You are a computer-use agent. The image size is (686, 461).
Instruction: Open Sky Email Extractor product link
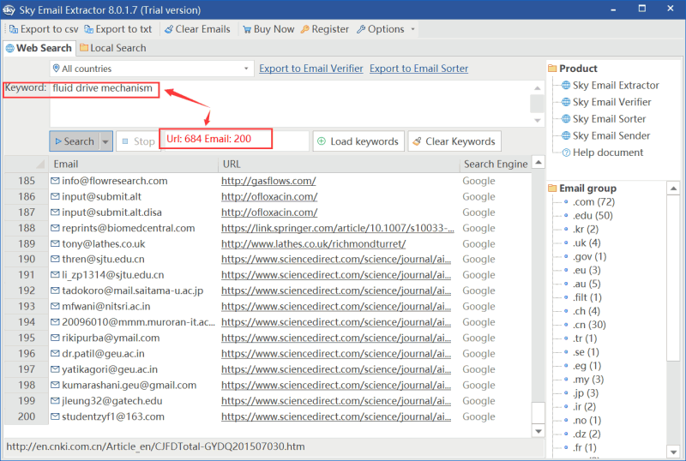[x=616, y=86]
